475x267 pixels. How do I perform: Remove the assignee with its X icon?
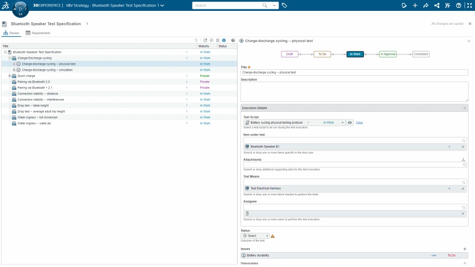click(463, 214)
